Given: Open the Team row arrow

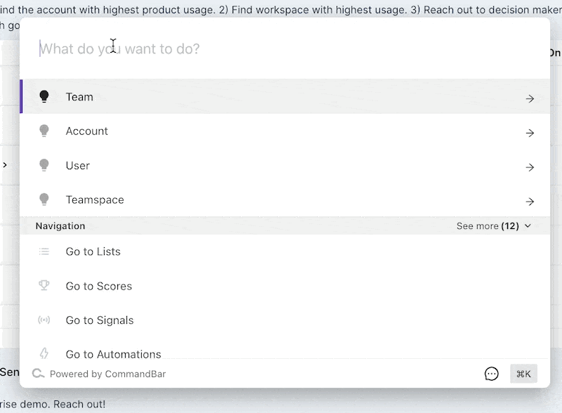Looking at the screenshot, I should click(530, 99).
